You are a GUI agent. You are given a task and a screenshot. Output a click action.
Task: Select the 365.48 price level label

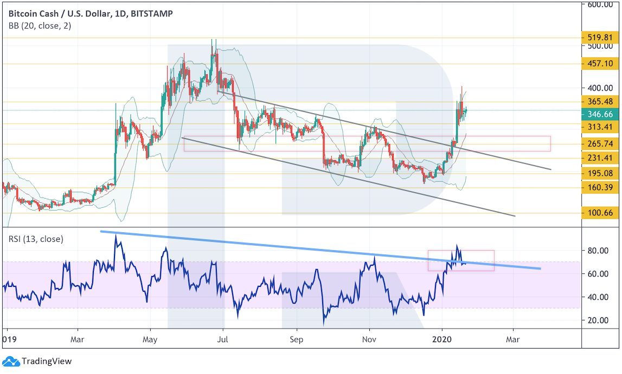(600, 102)
